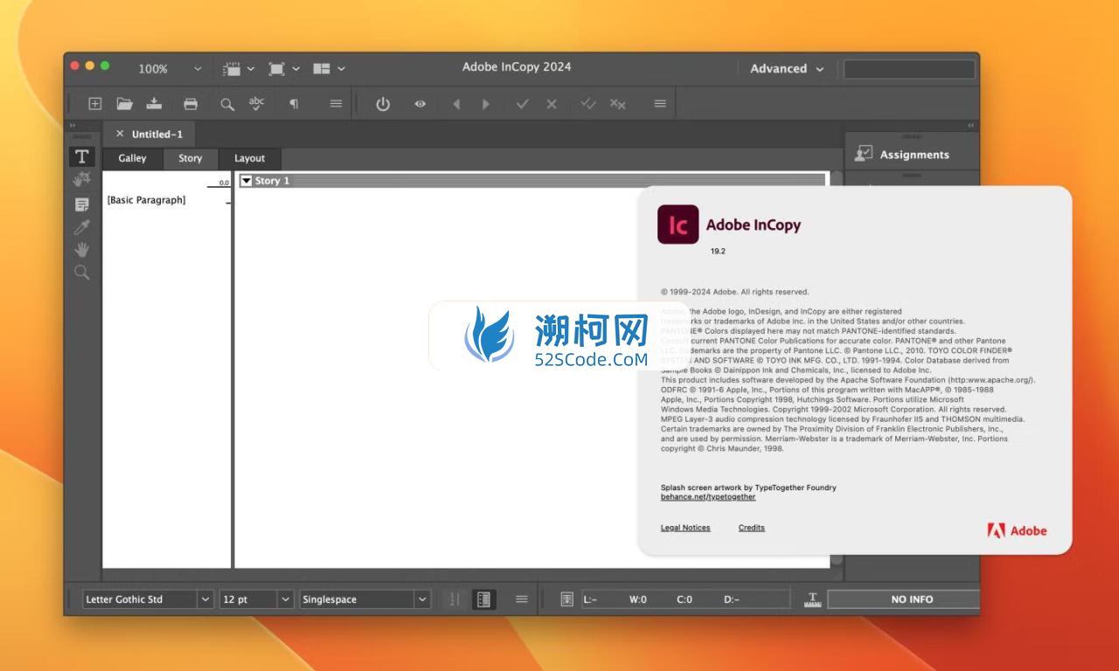Viewport: 1119px width, 671px height.
Task: Open the Advanced workspace switcher
Action: [787, 68]
